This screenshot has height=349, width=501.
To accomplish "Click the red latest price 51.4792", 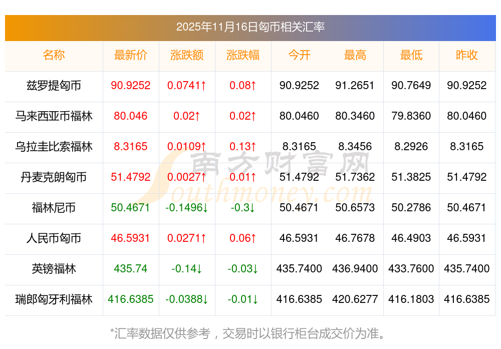I will coord(131,177).
